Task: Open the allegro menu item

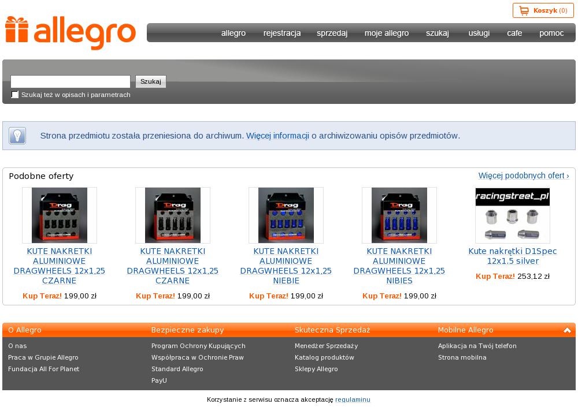Action: pyautogui.click(x=234, y=33)
